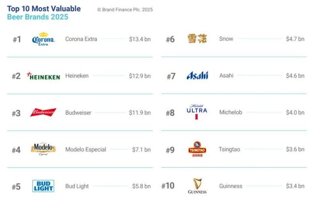The width and height of the screenshot is (318, 210).
Task: Click the Modelo Especial logo
Action: (43, 149)
